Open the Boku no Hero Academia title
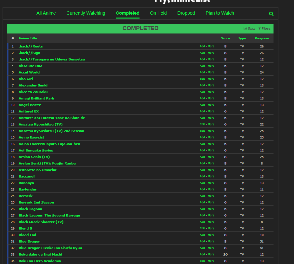This screenshot has width=294, height=264. tap(40, 261)
